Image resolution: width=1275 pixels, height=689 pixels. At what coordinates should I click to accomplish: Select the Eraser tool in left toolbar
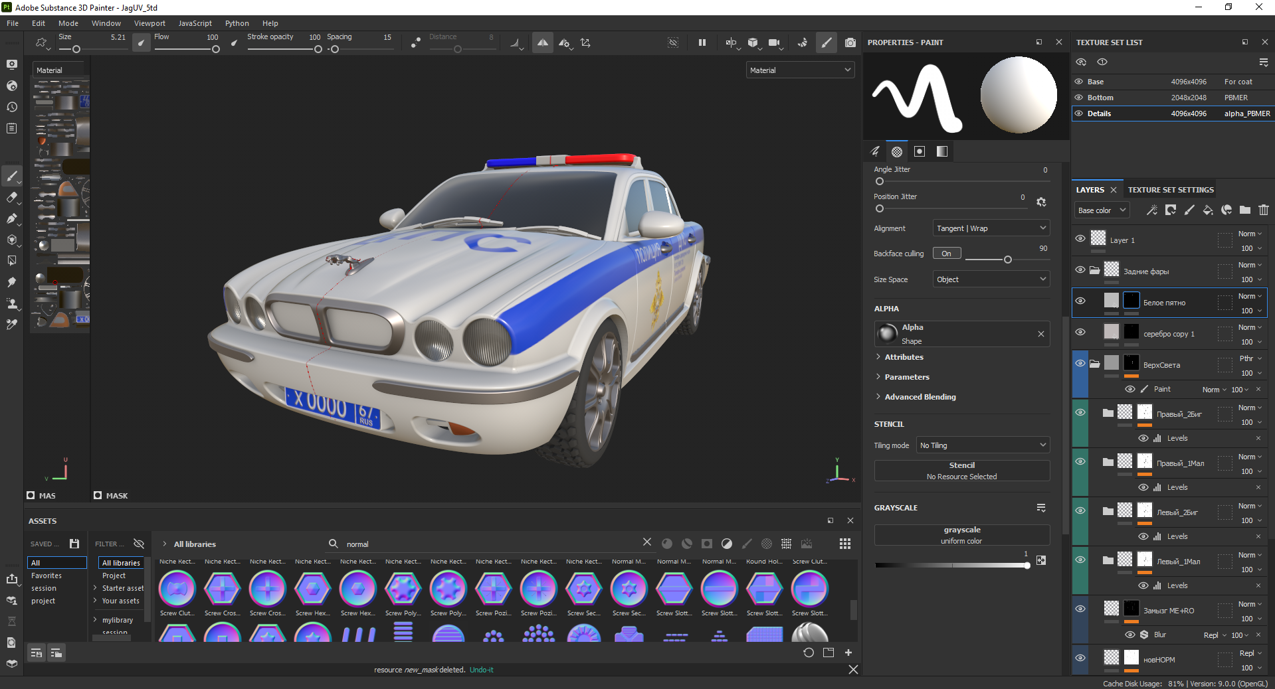[x=12, y=197]
